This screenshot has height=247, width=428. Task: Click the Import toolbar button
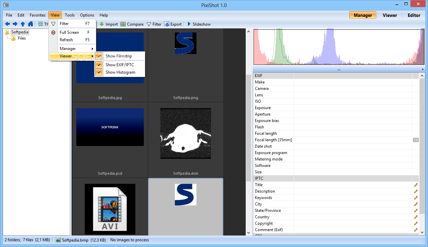pyautogui.click(x=109, y=24)
